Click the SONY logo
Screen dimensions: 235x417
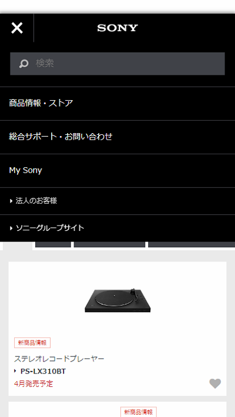[117, 28]
